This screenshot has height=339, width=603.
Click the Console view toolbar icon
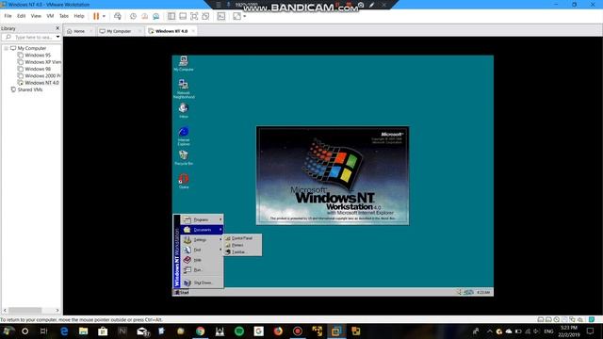pos(221,16)
